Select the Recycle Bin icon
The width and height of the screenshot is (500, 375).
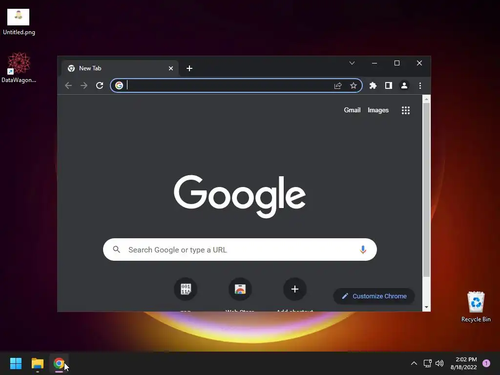click(476, 307)
